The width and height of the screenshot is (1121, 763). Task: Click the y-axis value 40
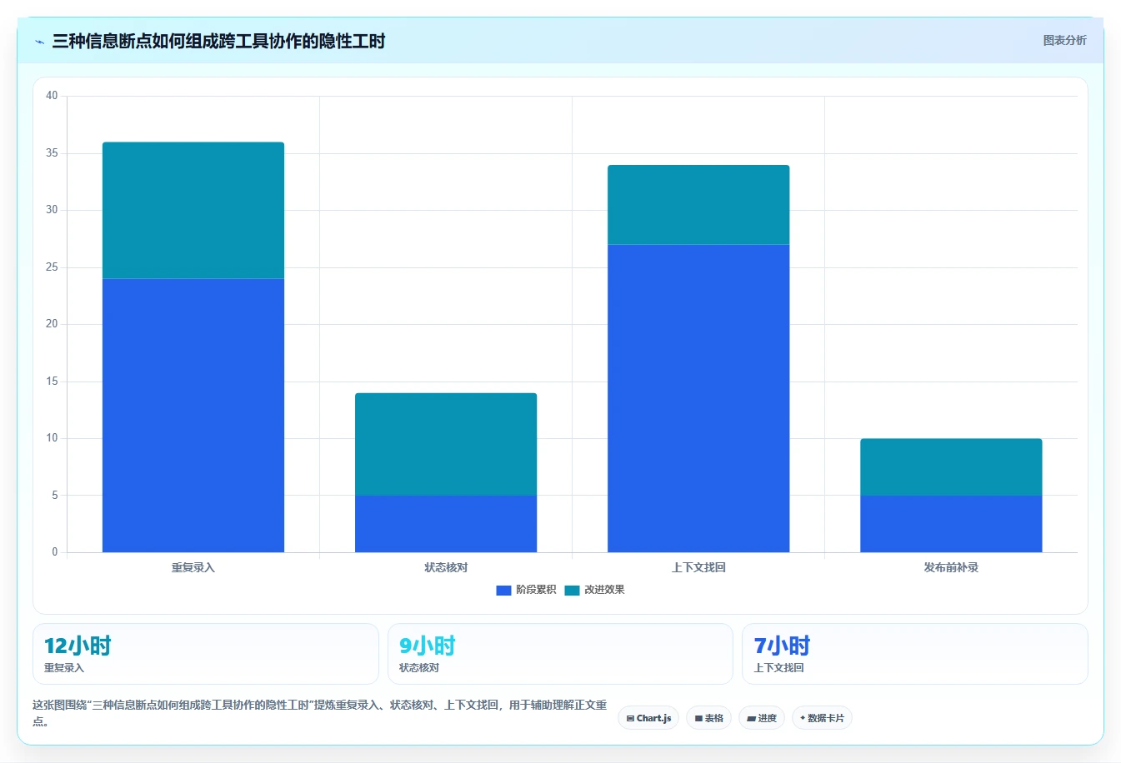52,96
